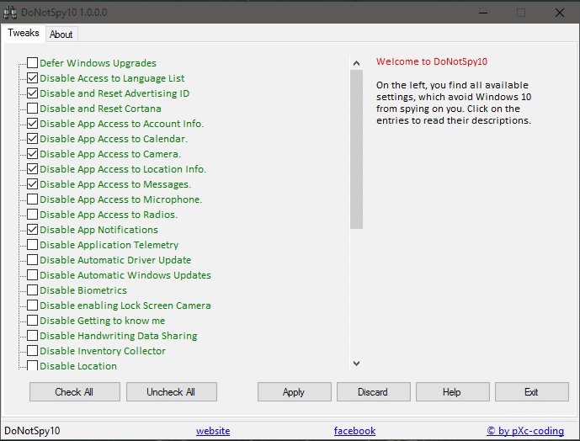Screen dimensions: 580x441
Task: Apply the selected tweaks
Action: [295, 392]
